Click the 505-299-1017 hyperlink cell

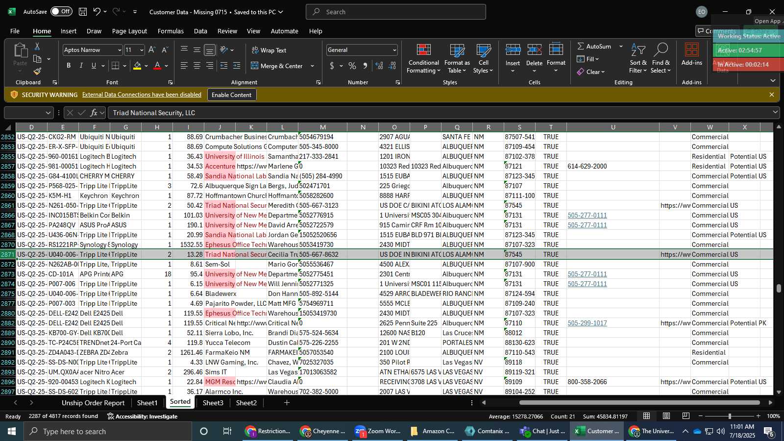point(587,323)
